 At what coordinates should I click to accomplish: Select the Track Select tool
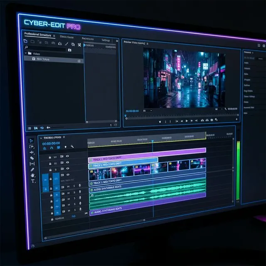[32, 146]
